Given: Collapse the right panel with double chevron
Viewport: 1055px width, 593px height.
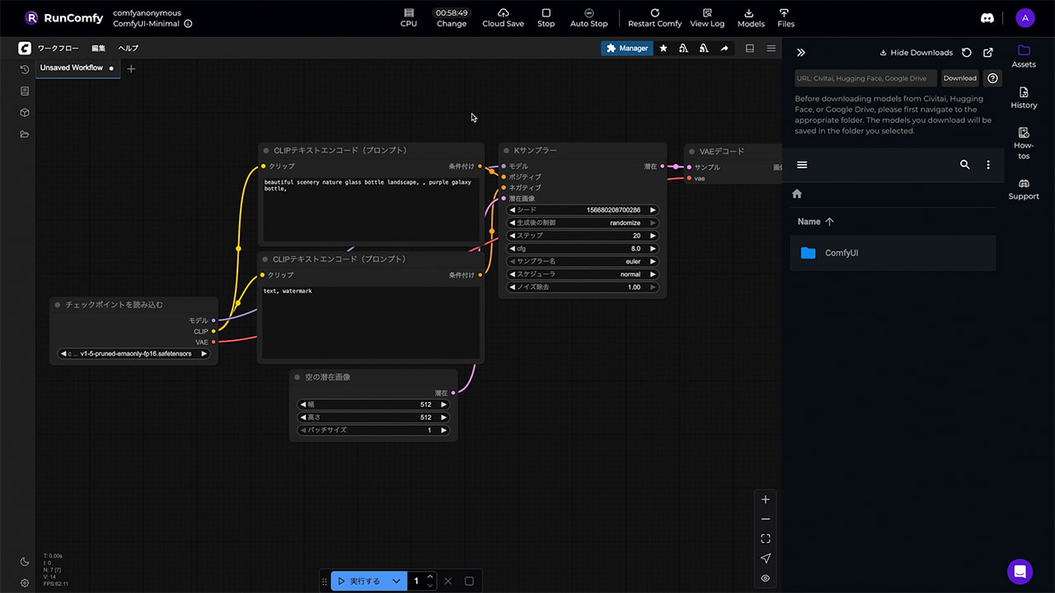Looking at the screenshot, I should 800,53.
